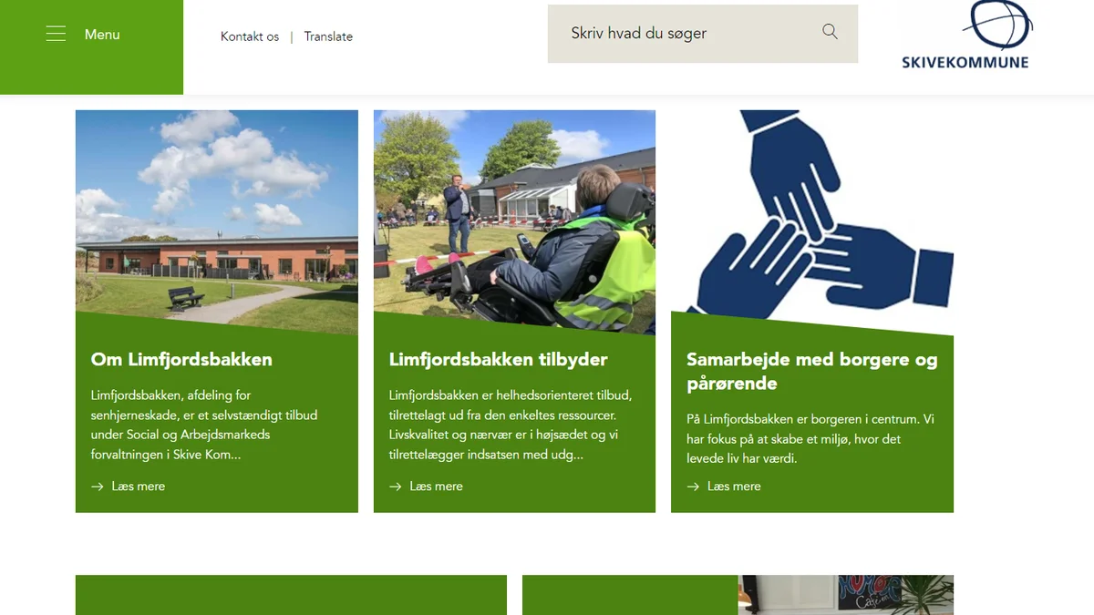Click arrow icon under Samarbejde med borgere
Screen dimensions: 1094x615
coord(693,487)
